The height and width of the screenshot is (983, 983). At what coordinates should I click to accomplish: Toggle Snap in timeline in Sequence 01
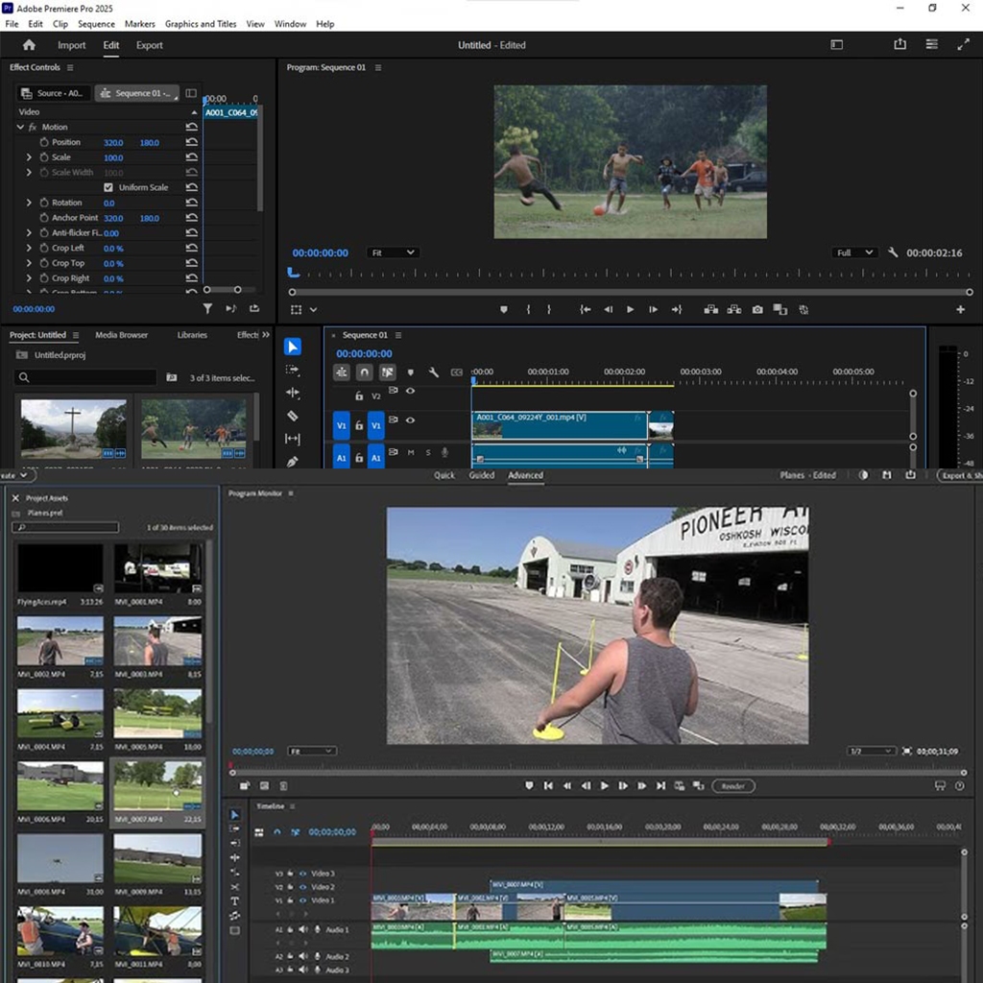point(364,372)
